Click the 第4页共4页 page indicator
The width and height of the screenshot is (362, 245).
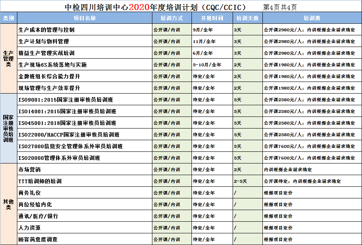(280, 7)
